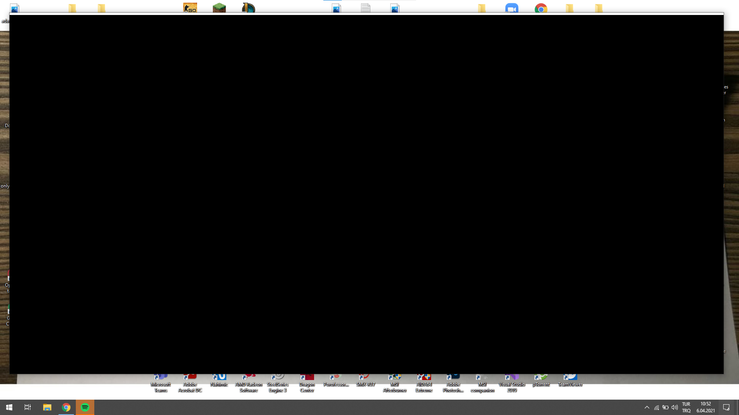Open the Microsoft Teams desktop shortcut
Viewport: 739px width, 415px height.
(161, 385)
